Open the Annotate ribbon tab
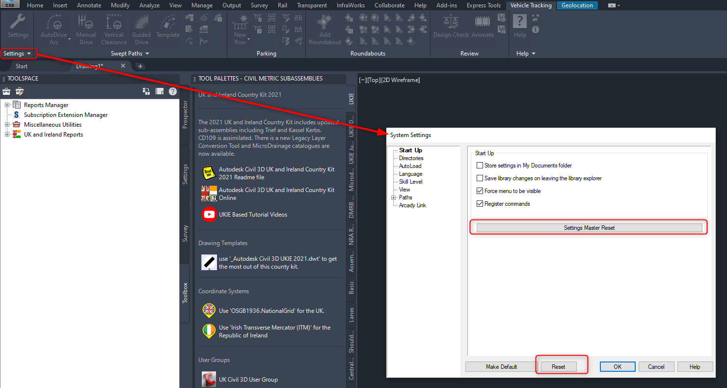 pos(89,5)
